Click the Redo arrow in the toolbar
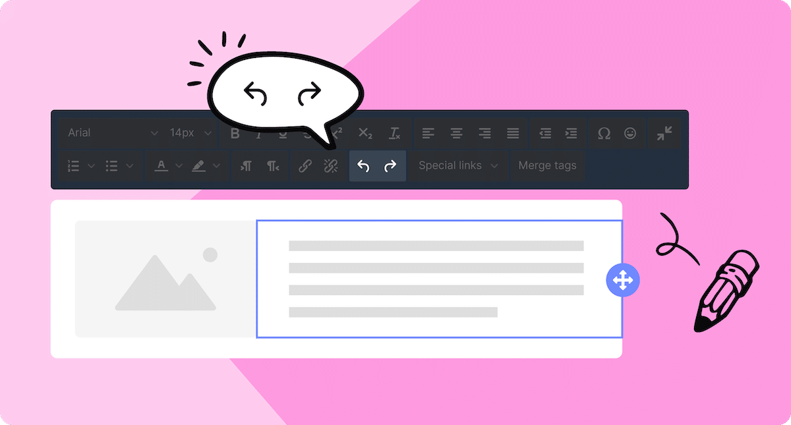This screenshot has height=425, width=791. [391, 166]
